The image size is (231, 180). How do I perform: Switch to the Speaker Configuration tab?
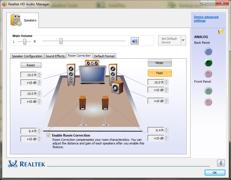coord(27,56)
